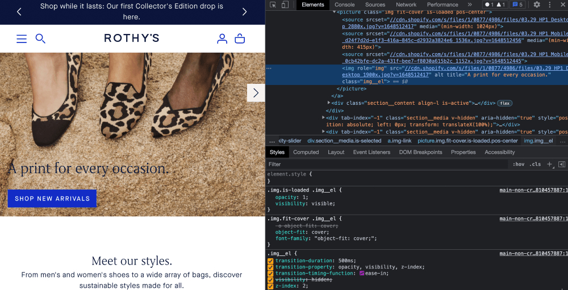Go to next announcement banner message
Screen dimensions: 568x290
[x=244, y=11]
